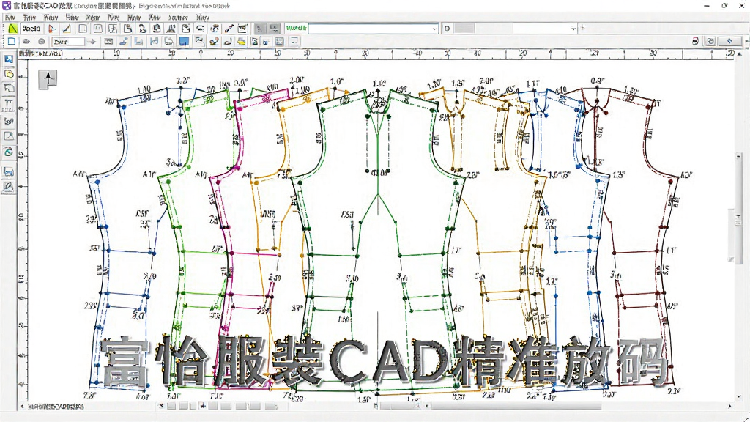Click the horizontal scrollbar thumb at bottom

[516, 406]
